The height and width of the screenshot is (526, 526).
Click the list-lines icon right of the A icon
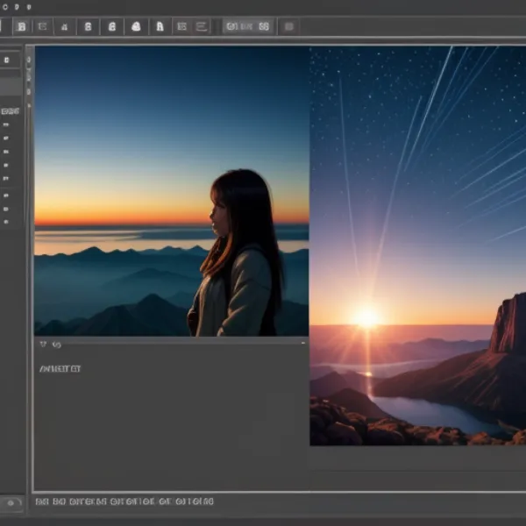182,26
